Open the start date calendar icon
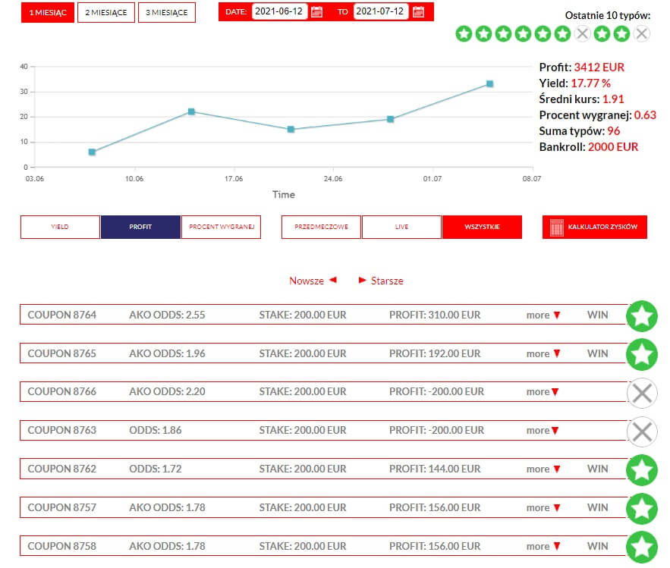Viewport: 670px width, 568px height. [317, 12]
